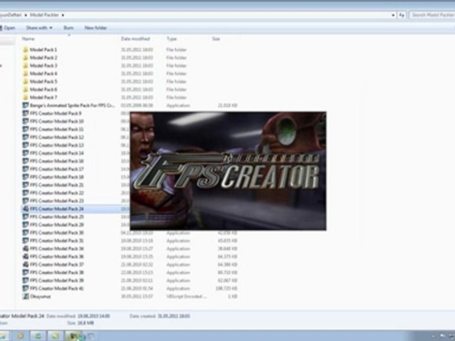Click the Application type of Model Pack 41
Image resolution: width=455 pixels, height=341 pixels.
click(x=178, y=288)
